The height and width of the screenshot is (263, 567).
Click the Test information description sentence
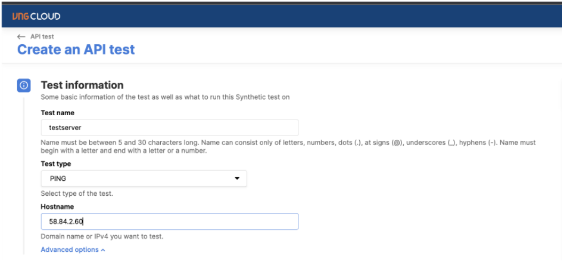[x=165, y=97]
